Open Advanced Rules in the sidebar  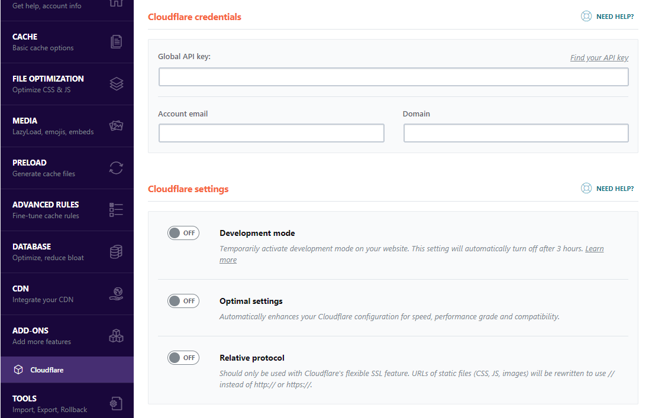(67, 210)
